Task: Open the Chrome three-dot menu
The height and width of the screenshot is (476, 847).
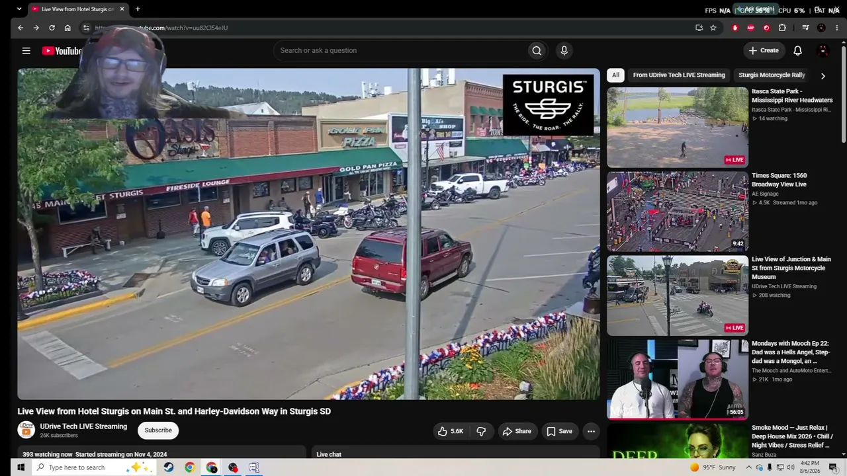Action: click(836, 28)
